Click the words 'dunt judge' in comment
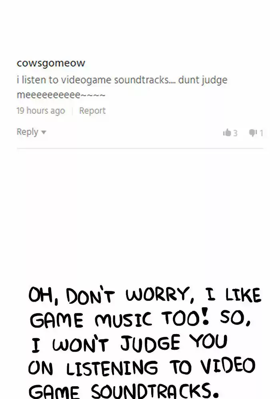The image size is (280, 399). coord(203,80)
